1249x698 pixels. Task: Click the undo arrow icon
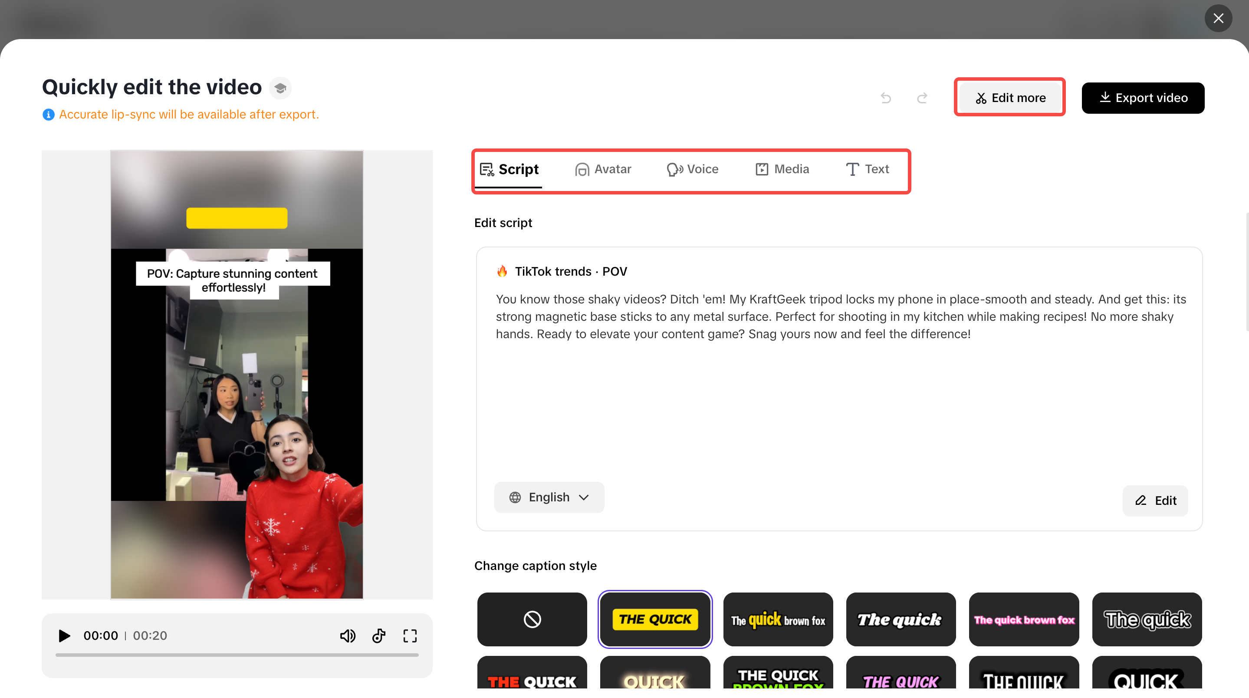pos(886,98)
